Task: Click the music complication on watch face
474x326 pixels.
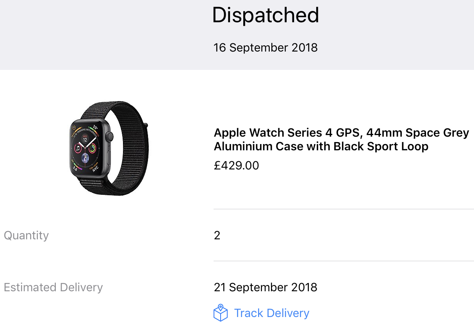Action: click(78, 148)
